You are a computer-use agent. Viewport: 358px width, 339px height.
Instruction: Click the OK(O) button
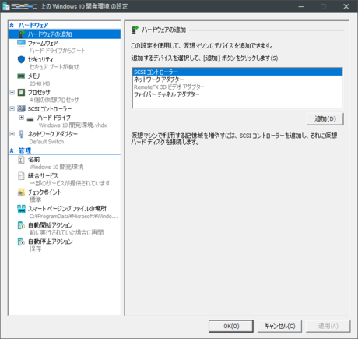pyautogui.click(x=231, y=326)
